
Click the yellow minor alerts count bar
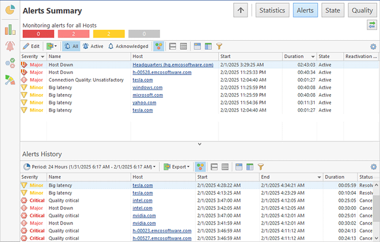[x=109, y=34]
